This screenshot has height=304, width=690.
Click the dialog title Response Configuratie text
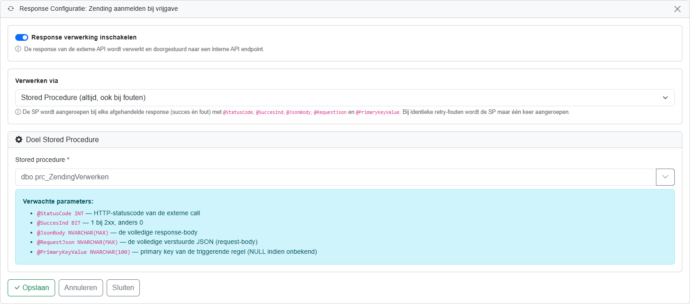pyautogui.click(x=99, y=9)
